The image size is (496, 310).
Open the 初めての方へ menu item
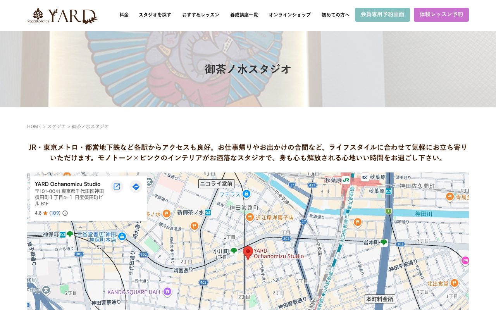coord(336,15)
